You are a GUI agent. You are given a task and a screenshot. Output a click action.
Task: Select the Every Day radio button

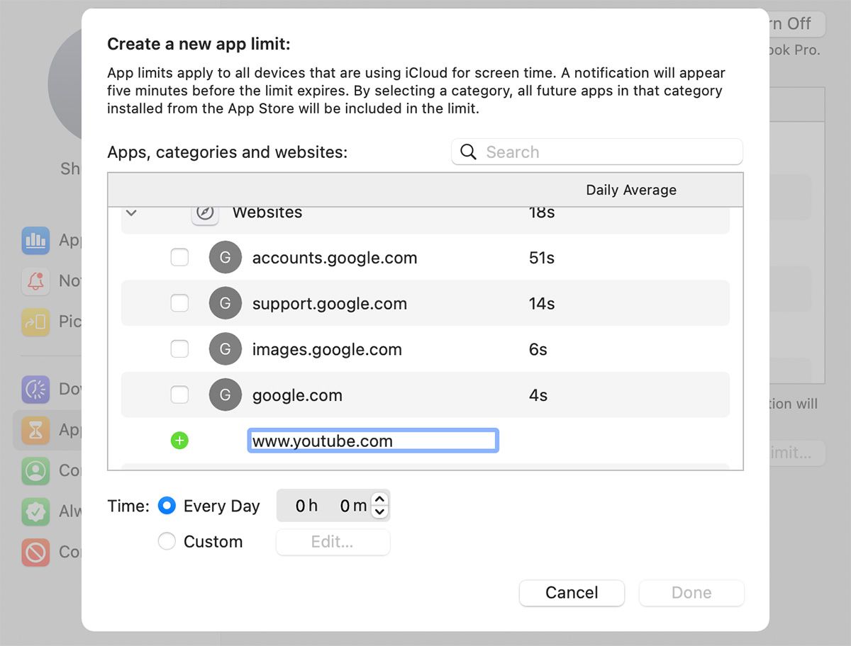point(167,506)
